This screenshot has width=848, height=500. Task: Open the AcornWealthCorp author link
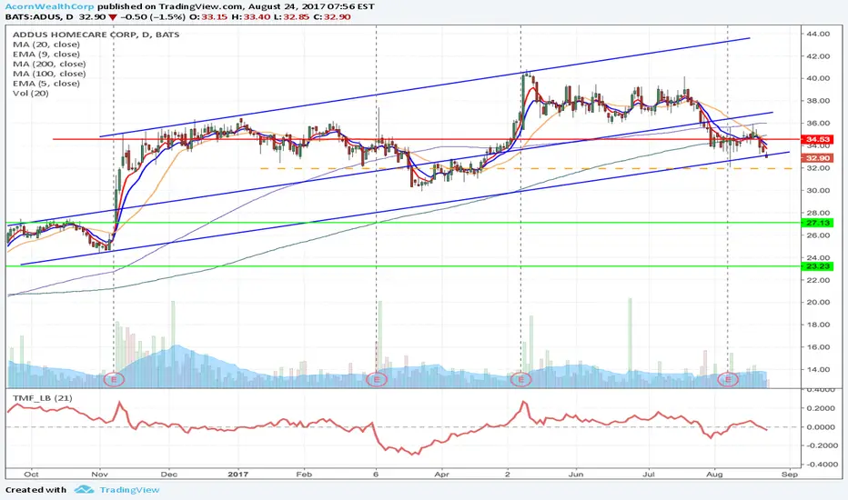(x=50, y=7)
